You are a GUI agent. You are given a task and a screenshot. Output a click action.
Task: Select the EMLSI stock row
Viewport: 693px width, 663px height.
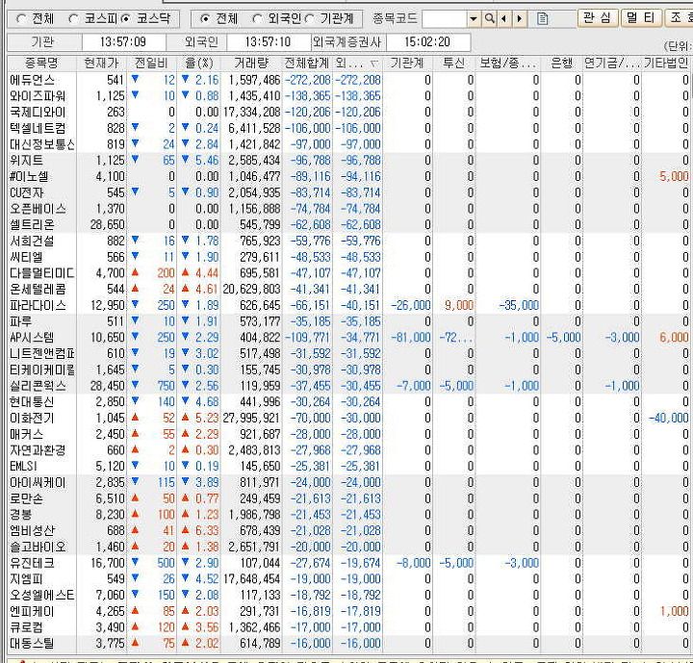(x=349, y=467)
